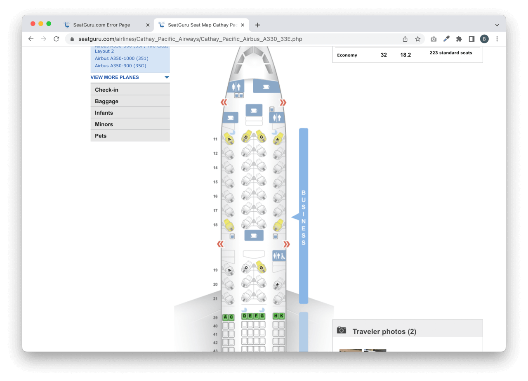Select yellow business seat 11G

point(260,136)
